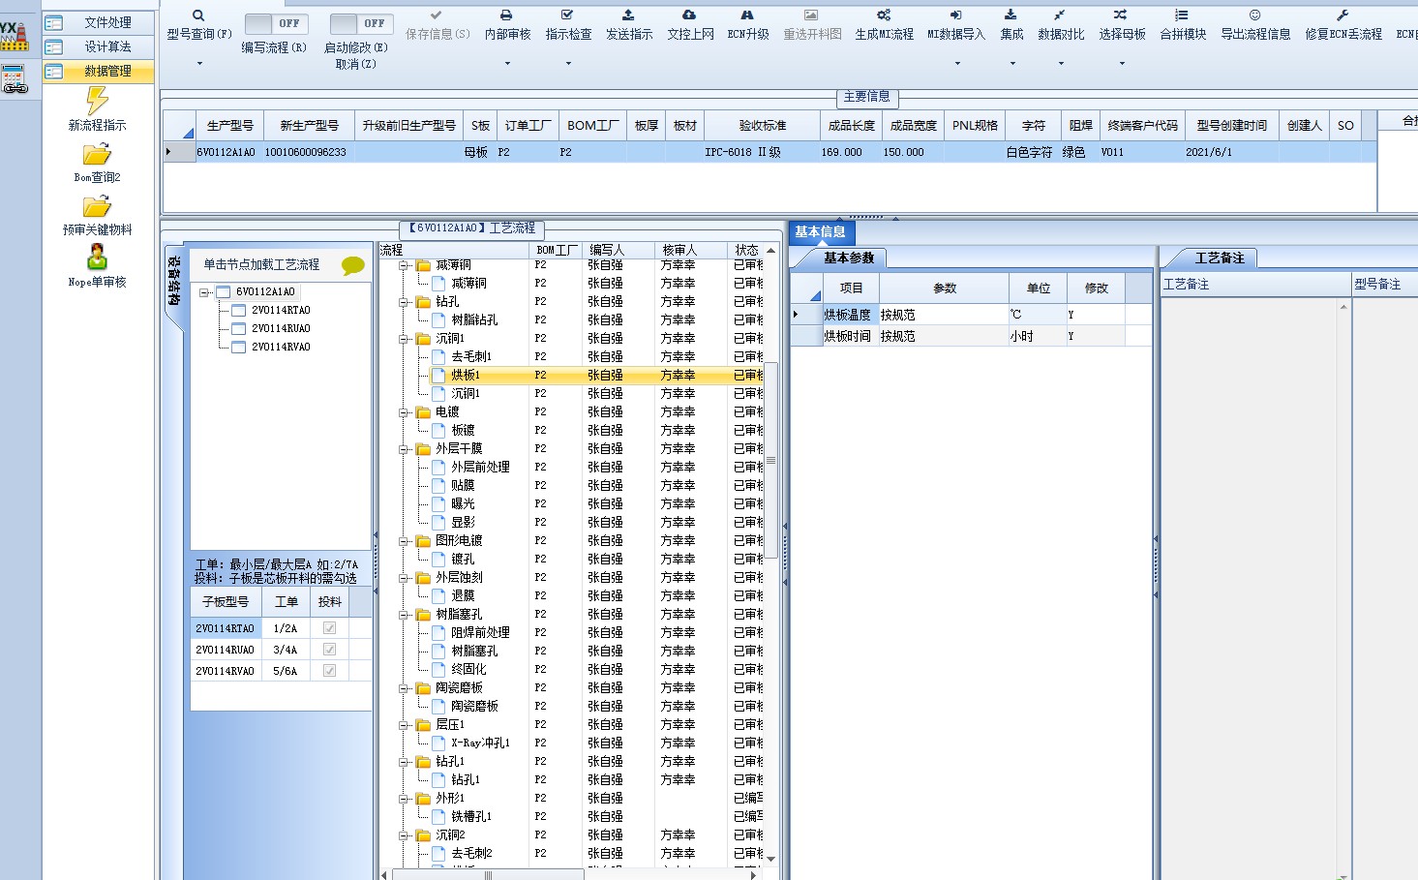Check the box beside tree node 2V0114RVA0
1418x880 pixels.
(x=238, y=347)
